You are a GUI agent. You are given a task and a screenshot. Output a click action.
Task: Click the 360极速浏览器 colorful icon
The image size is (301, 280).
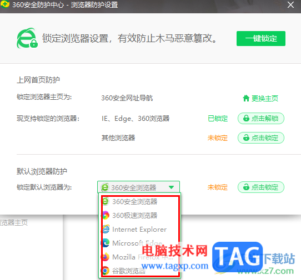[x=106, y=215]
